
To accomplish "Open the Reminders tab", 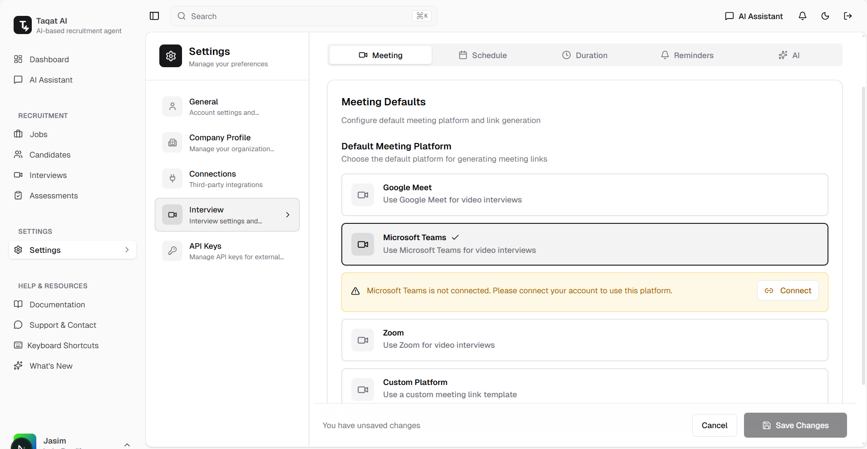I will (x=687, y=55).
